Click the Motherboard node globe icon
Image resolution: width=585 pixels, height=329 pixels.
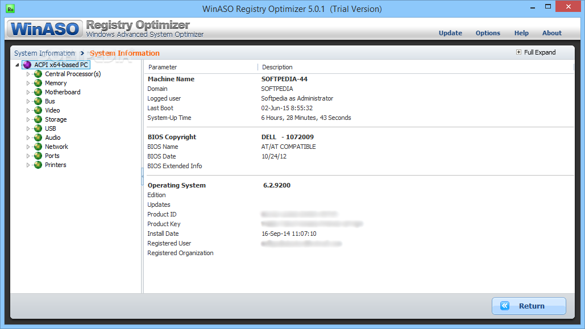click(x=38, y=92)
